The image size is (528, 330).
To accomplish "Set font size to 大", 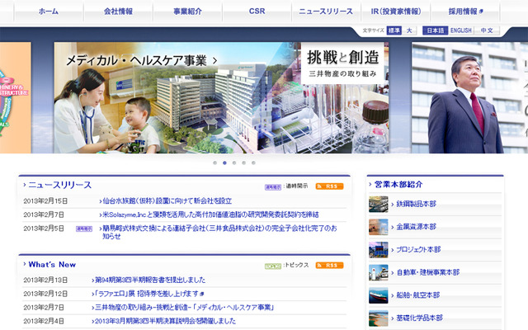I will point(409,31).
